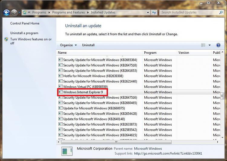Screen dimensions: 227x161
Task: Click the Uninstall toolbar button
Action: click(88, 45)
